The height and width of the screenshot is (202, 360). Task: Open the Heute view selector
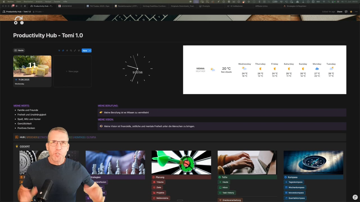pyautogui.click(x=19, y=50)
